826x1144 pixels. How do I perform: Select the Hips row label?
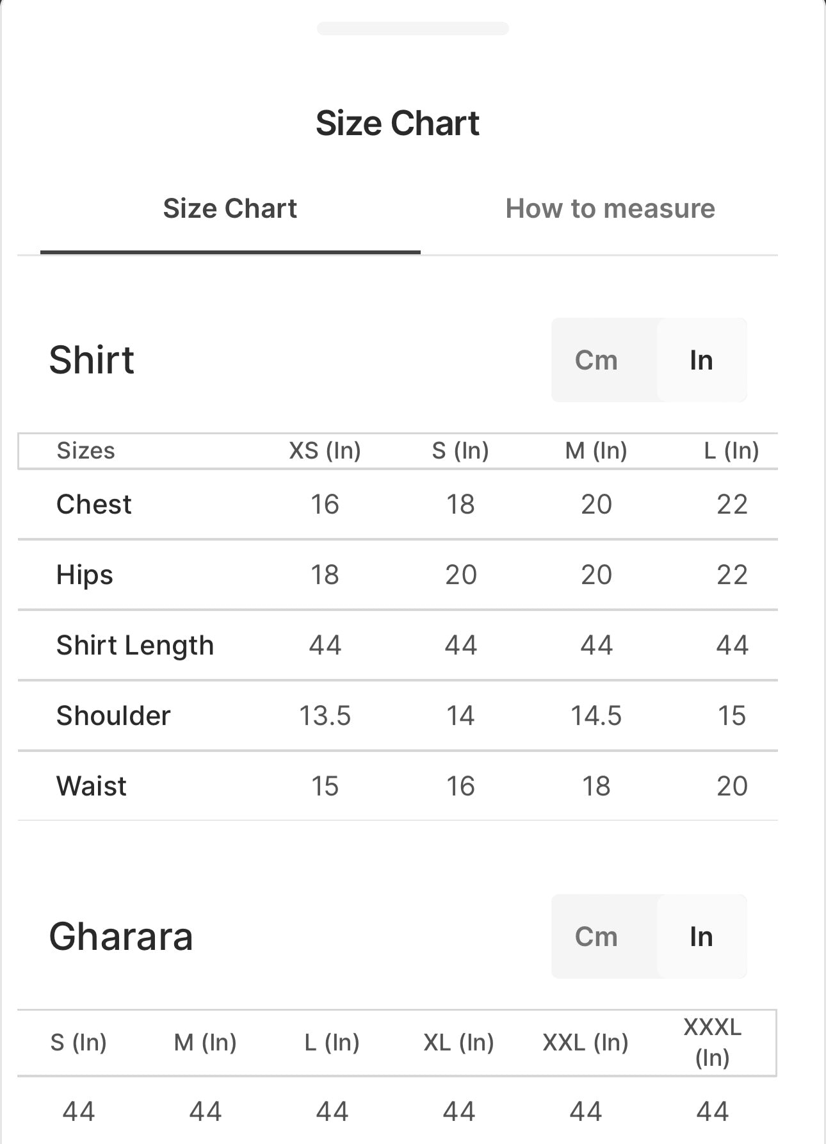coord(85,575)
